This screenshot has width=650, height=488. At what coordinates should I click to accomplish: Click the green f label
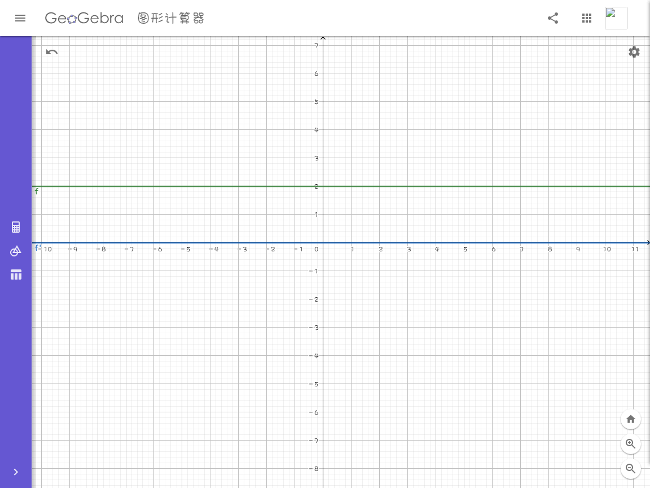point(37,191)
